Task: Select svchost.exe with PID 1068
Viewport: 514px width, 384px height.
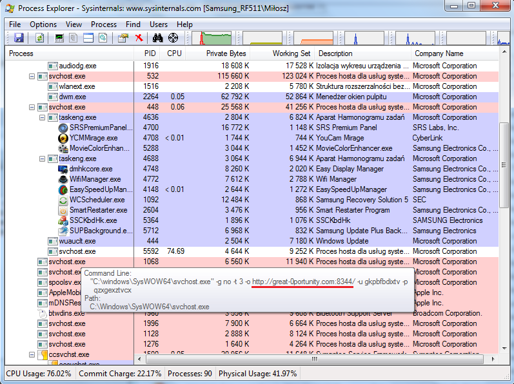Action: pyautogui.click(x=252, y=262)
